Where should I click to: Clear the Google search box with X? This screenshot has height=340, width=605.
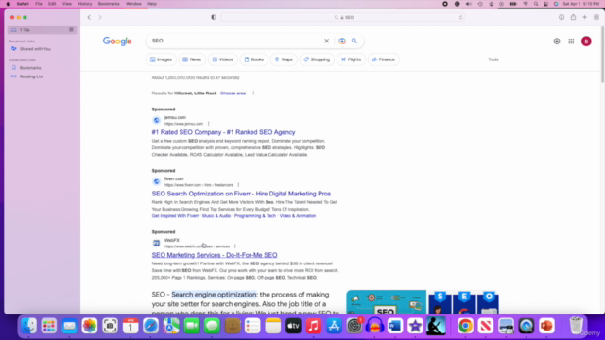coord(326,41)
